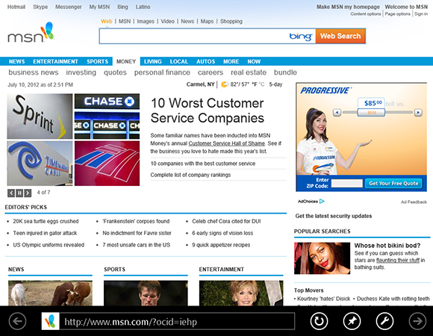Pause the headline slideshow
Screen dimensions: 433x336
19,193
